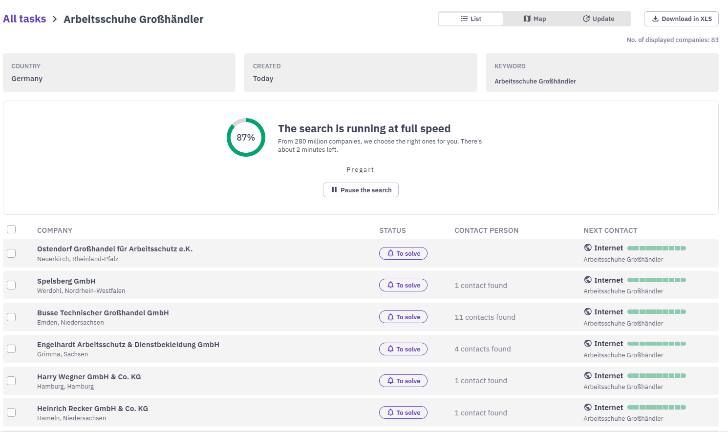Click Download in XLS button
Screen dimensions: 728x432
[681, 19]
